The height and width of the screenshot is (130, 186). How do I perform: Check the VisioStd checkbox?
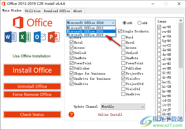click(x=123, y=89)
